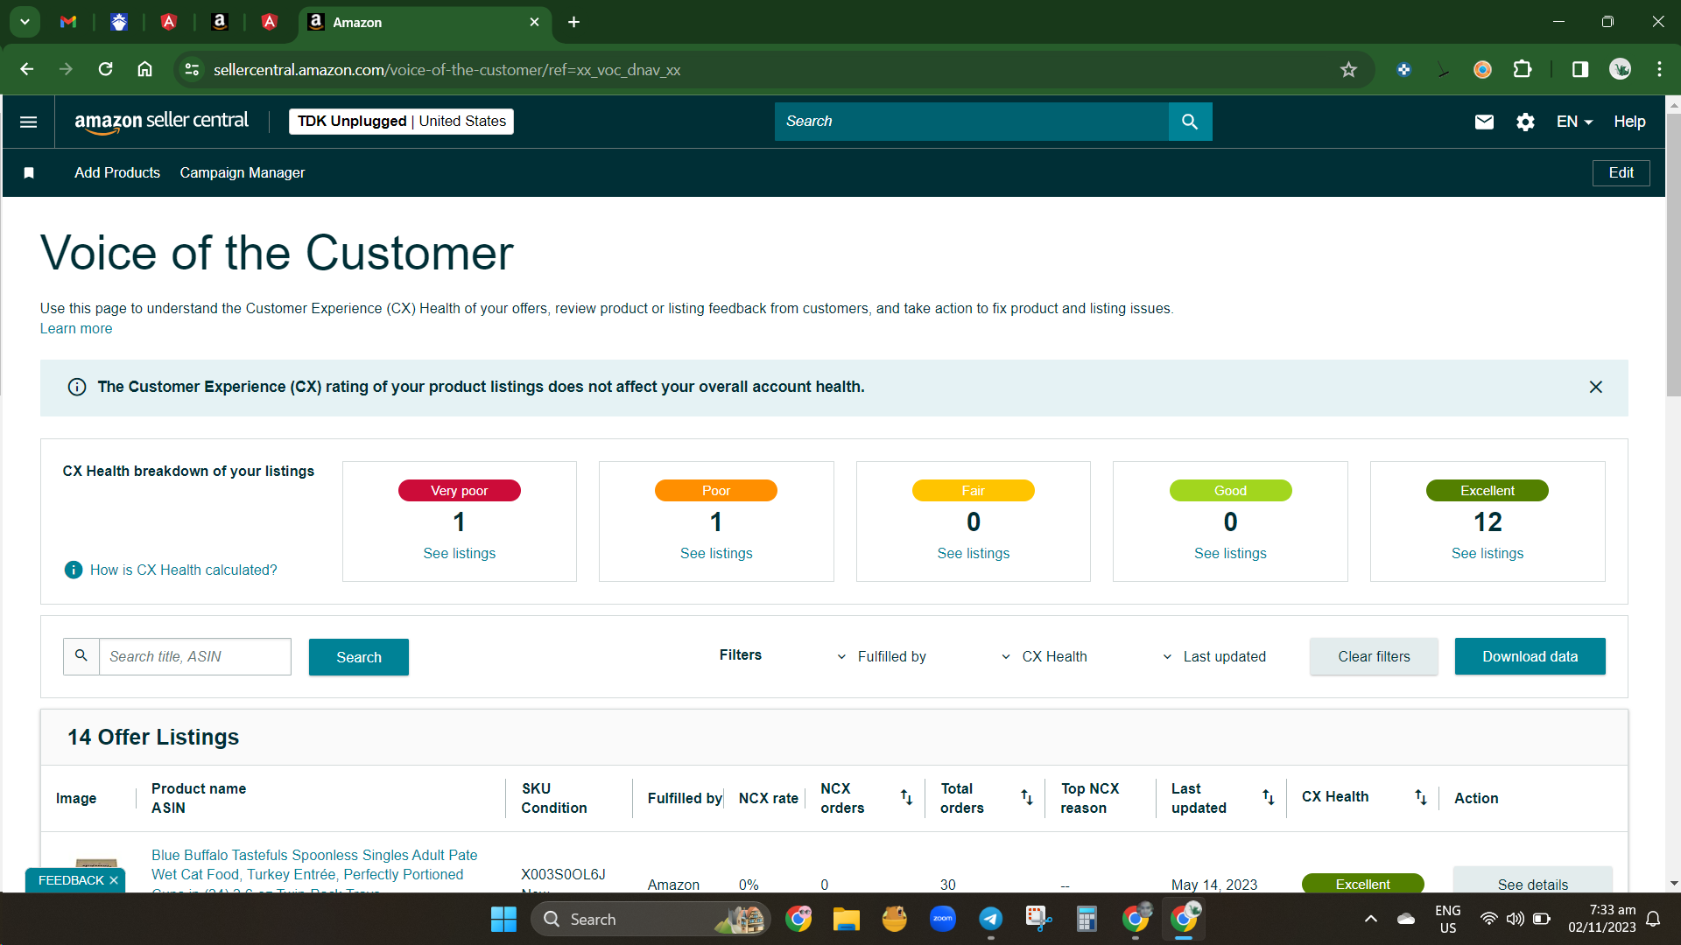This screenshot has height=945, width=1681.
Task: Open the Blue Buffalo Tastefuls product link
Action: coord(314,873)
